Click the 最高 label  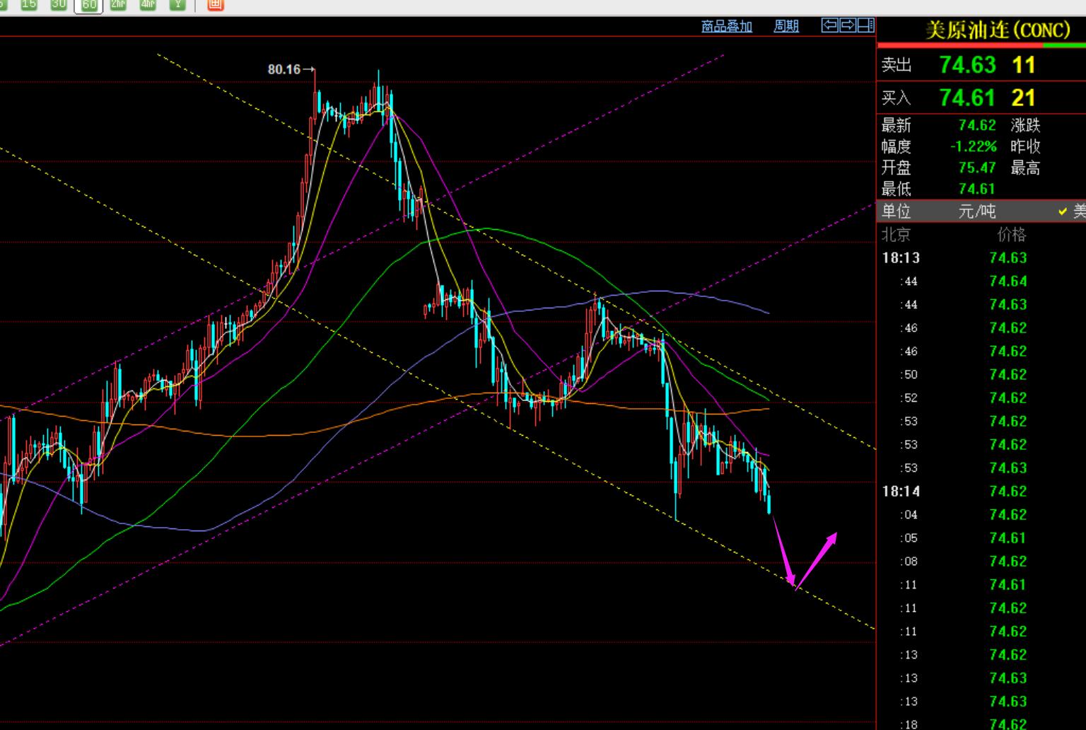(x=1025, y=168)
